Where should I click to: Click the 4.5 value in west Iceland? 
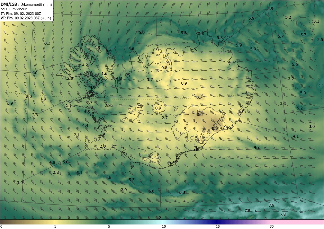coord(87,112)
